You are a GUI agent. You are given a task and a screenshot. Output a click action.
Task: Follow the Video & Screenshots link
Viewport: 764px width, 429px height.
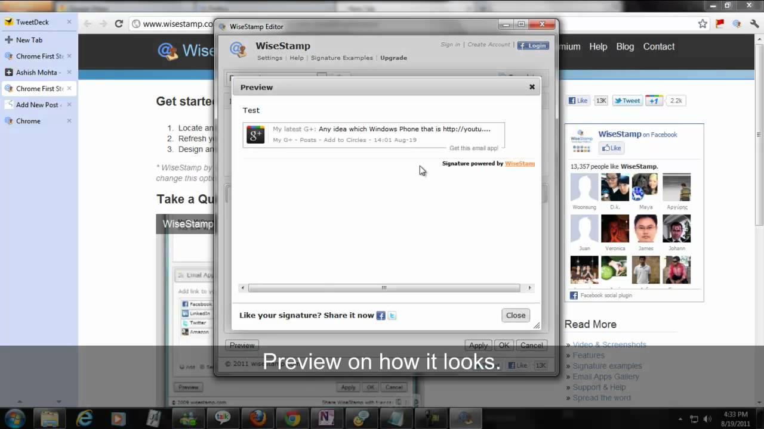click(x=609, y=344)
